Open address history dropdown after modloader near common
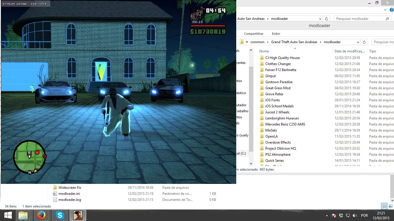The width and height of the screenshot is (394, 221). [x=358, y=42]
